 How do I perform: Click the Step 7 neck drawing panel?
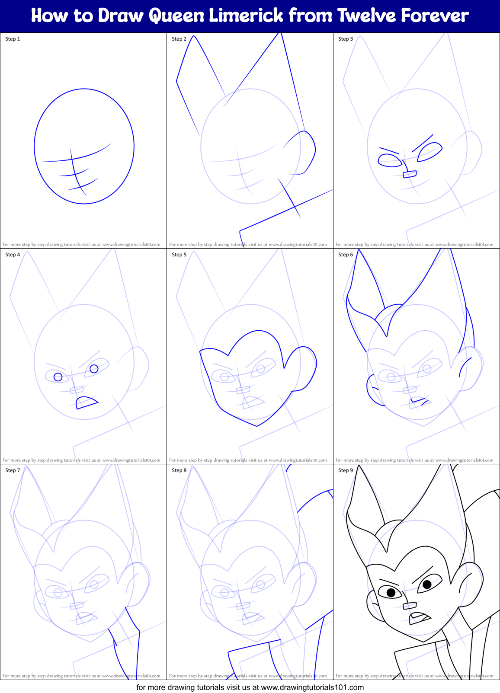[83, 572]
